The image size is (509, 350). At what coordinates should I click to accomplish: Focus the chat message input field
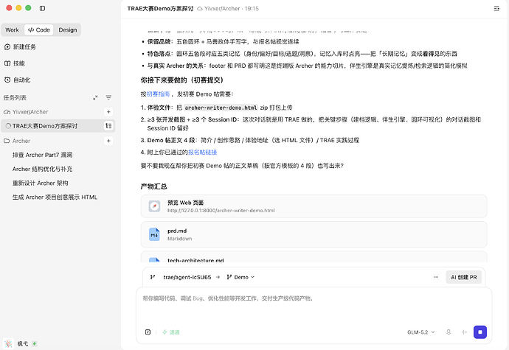point(314,305)
